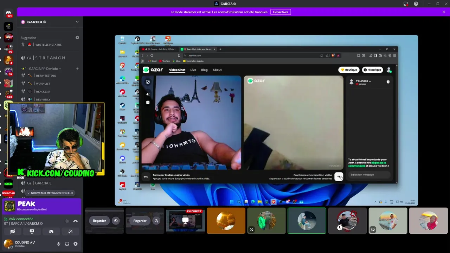Open the soundboard button
Image resolution: width=450 pixels, height=253 pixels.
(70, 231)
